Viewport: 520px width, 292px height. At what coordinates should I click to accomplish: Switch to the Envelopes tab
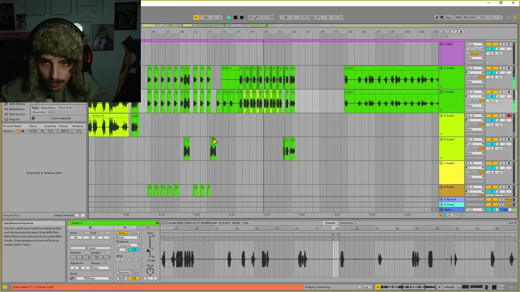tap(347, 223)
